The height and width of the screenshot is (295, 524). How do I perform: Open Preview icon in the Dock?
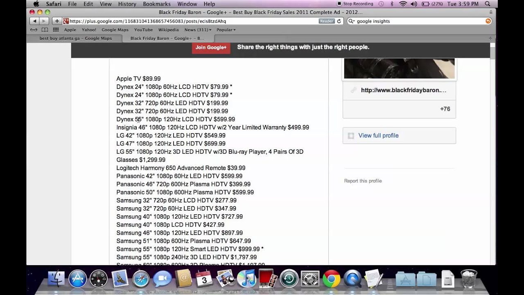(226, 279)
